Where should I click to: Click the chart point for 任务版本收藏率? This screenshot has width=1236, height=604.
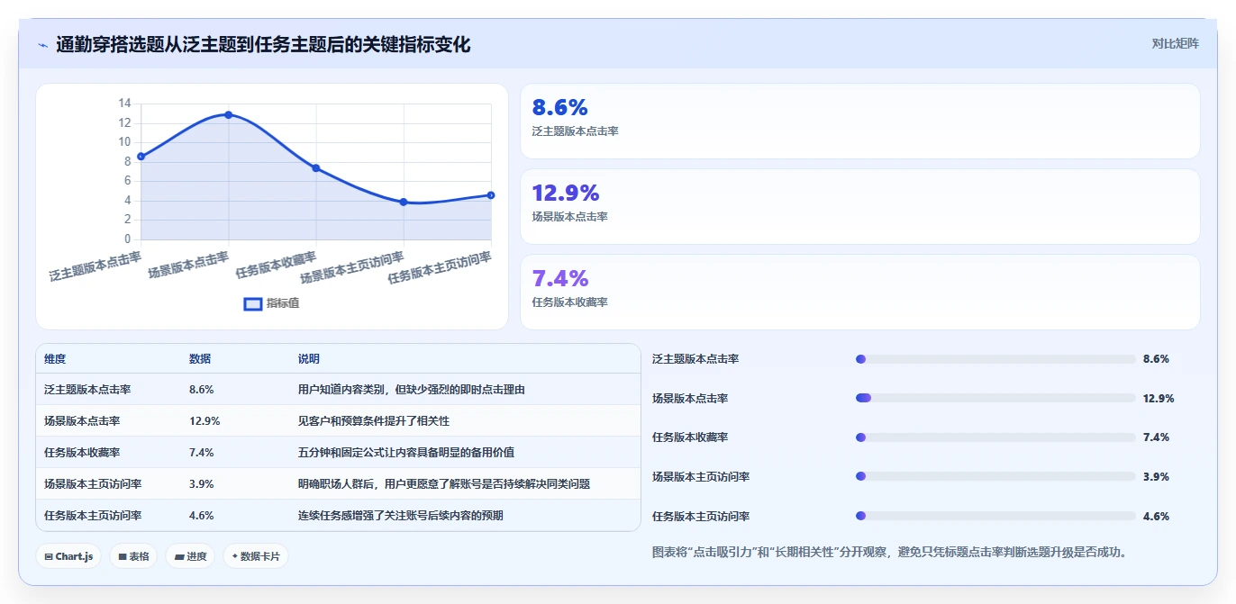[316, 168]
